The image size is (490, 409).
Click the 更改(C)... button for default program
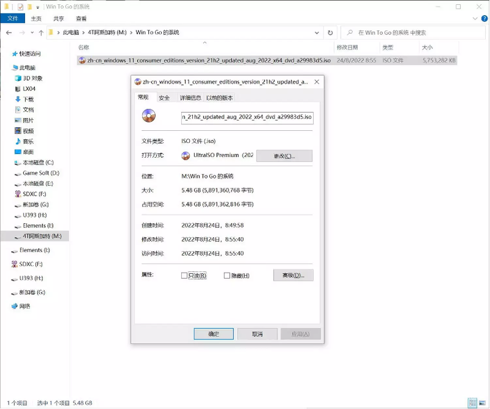coord(284,156)
